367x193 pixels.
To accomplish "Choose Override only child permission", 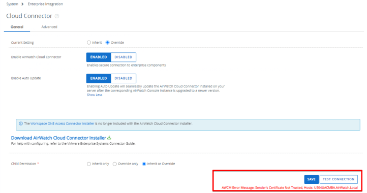I will (115, 164).
